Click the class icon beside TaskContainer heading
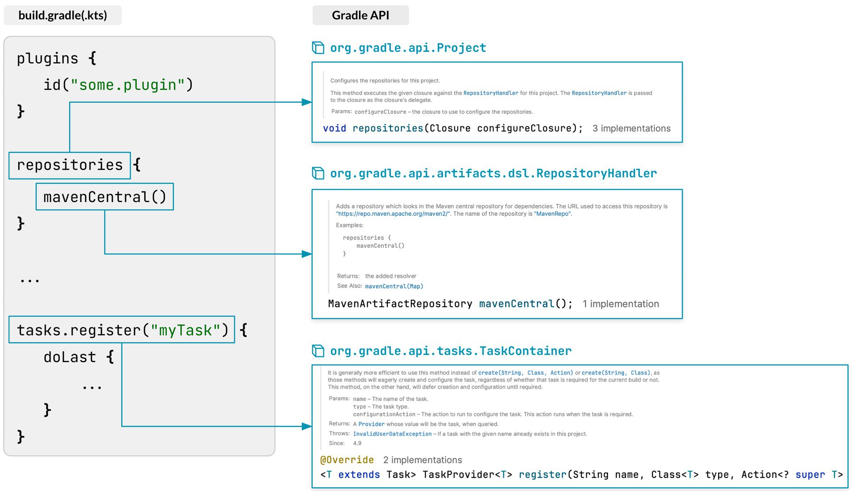Image resolution: width=852 pixels, height=491 pixels. click(318, 351)
